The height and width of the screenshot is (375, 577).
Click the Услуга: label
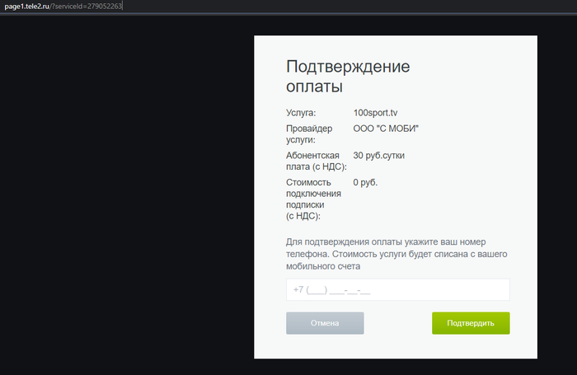(x=301, y=113)
